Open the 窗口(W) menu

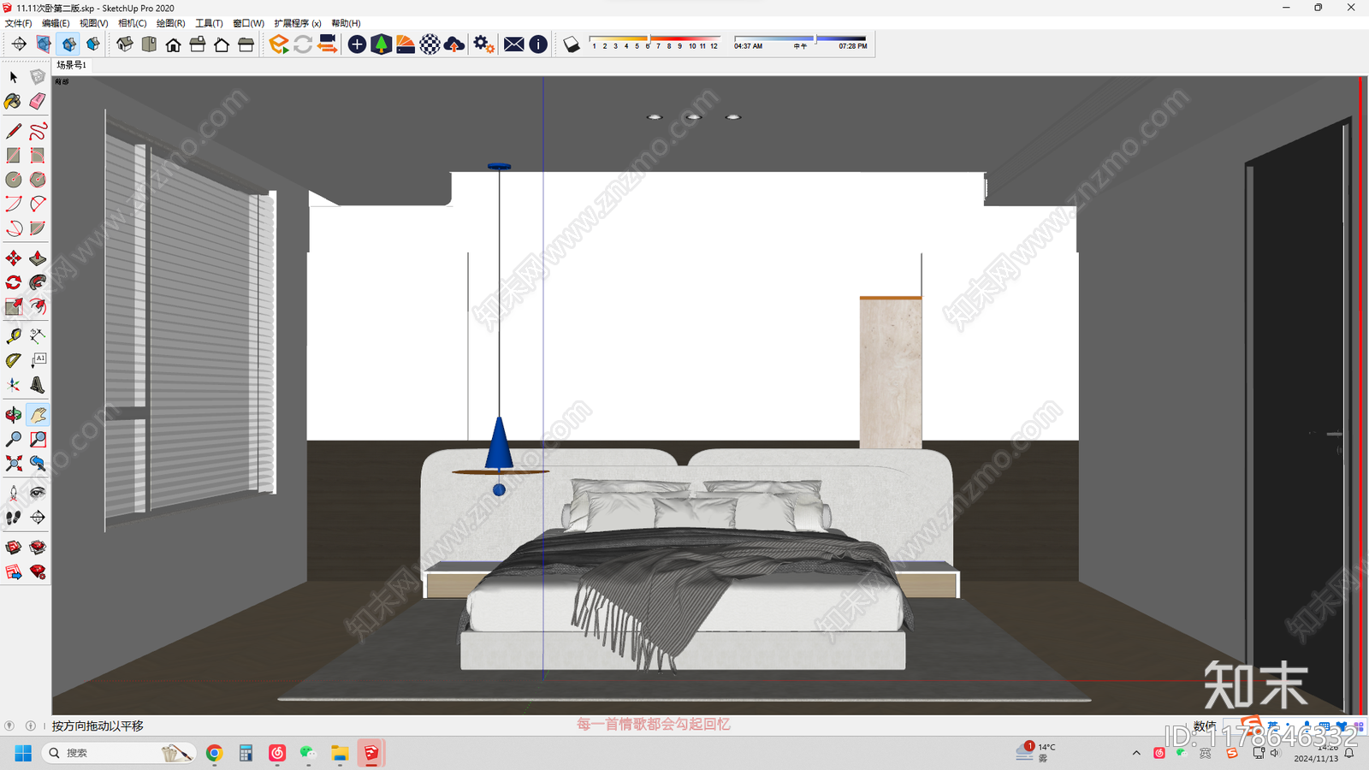[x=248, y=23]
